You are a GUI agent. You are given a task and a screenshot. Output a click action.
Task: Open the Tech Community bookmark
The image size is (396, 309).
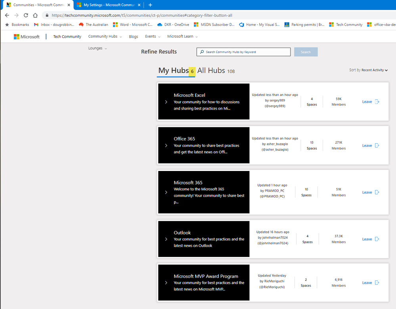tap(346, 25)
